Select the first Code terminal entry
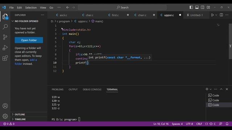Image resolution: width=232 pixels, height=130 pixels. tap(219, 95)
